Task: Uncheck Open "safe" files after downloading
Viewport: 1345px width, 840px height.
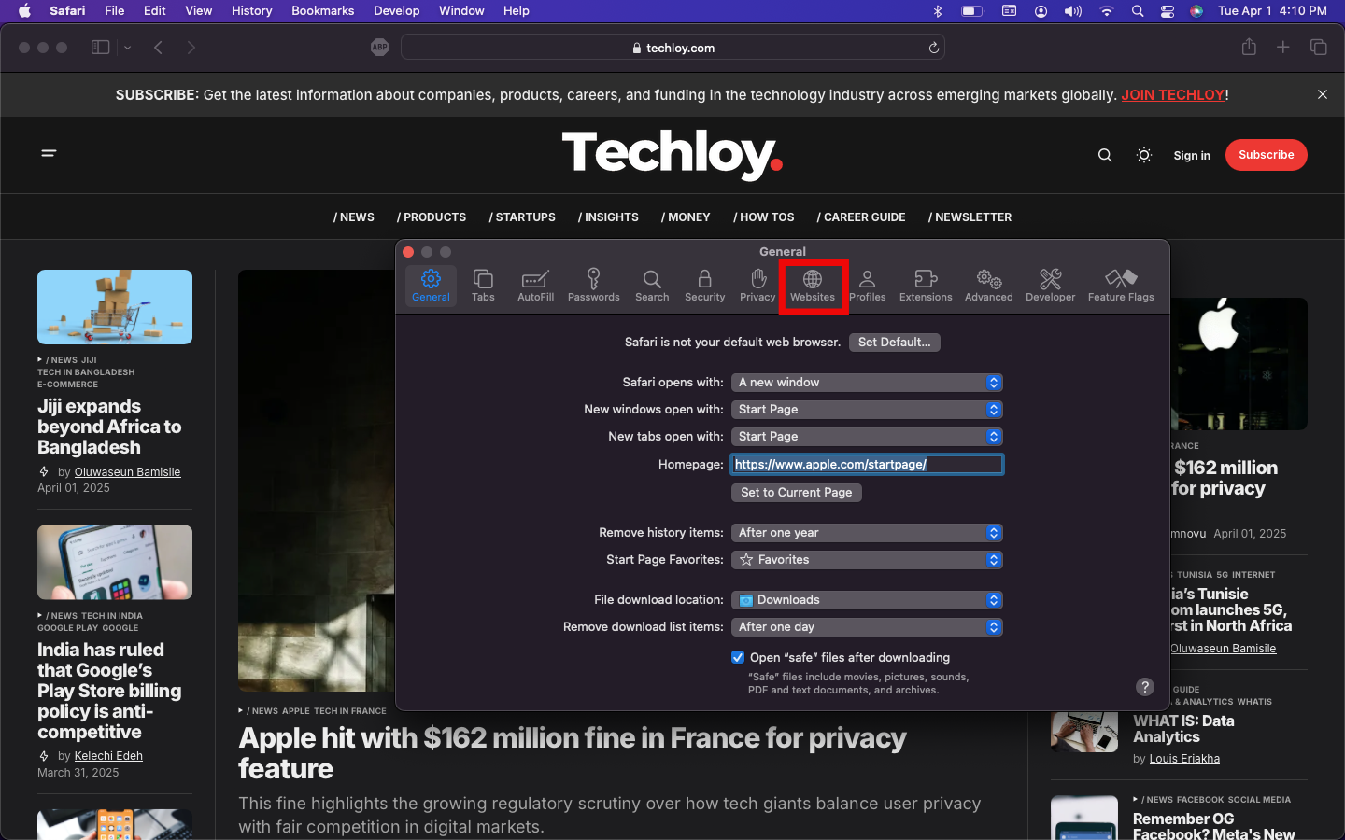Action: (x=738, y=657)
